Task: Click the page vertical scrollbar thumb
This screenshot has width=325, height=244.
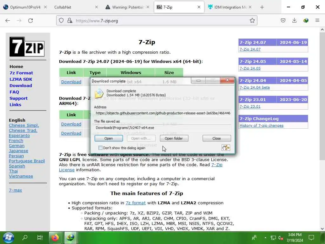Action: pyautogui.click(x=322, y=97)
